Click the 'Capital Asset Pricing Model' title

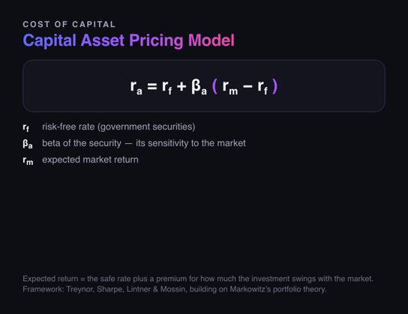[x=129, y=40]
